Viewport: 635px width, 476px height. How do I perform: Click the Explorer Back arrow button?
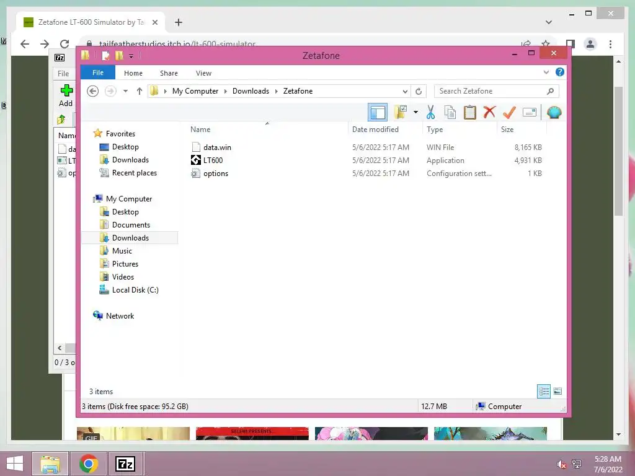coord(93,91)
